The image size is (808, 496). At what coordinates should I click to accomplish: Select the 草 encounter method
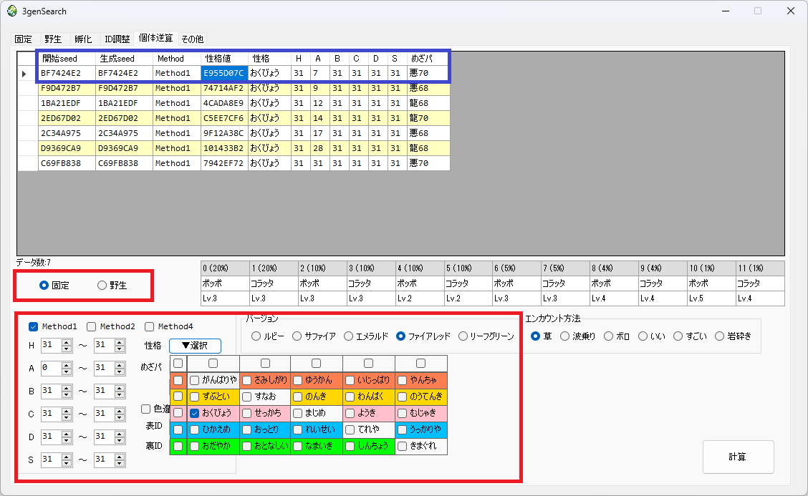[x=535, y=336]
